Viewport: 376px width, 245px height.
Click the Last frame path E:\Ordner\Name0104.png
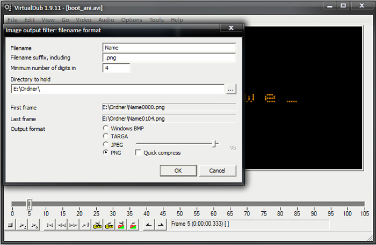[x=169, y=118]
